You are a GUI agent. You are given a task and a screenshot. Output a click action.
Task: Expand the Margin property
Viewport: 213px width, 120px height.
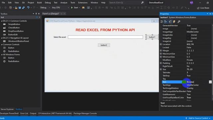point(161,51)
